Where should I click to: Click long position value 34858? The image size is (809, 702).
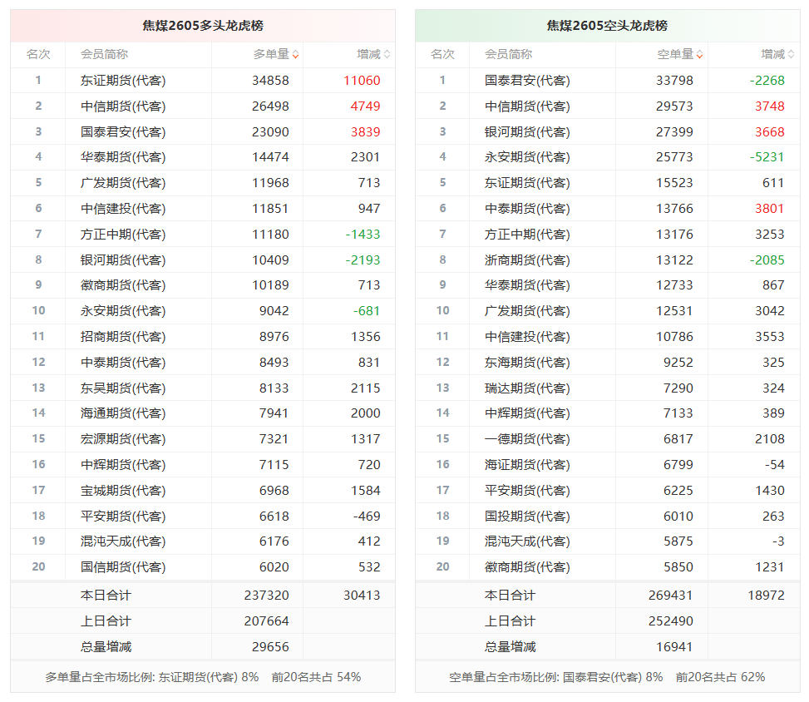click(270, 81)
